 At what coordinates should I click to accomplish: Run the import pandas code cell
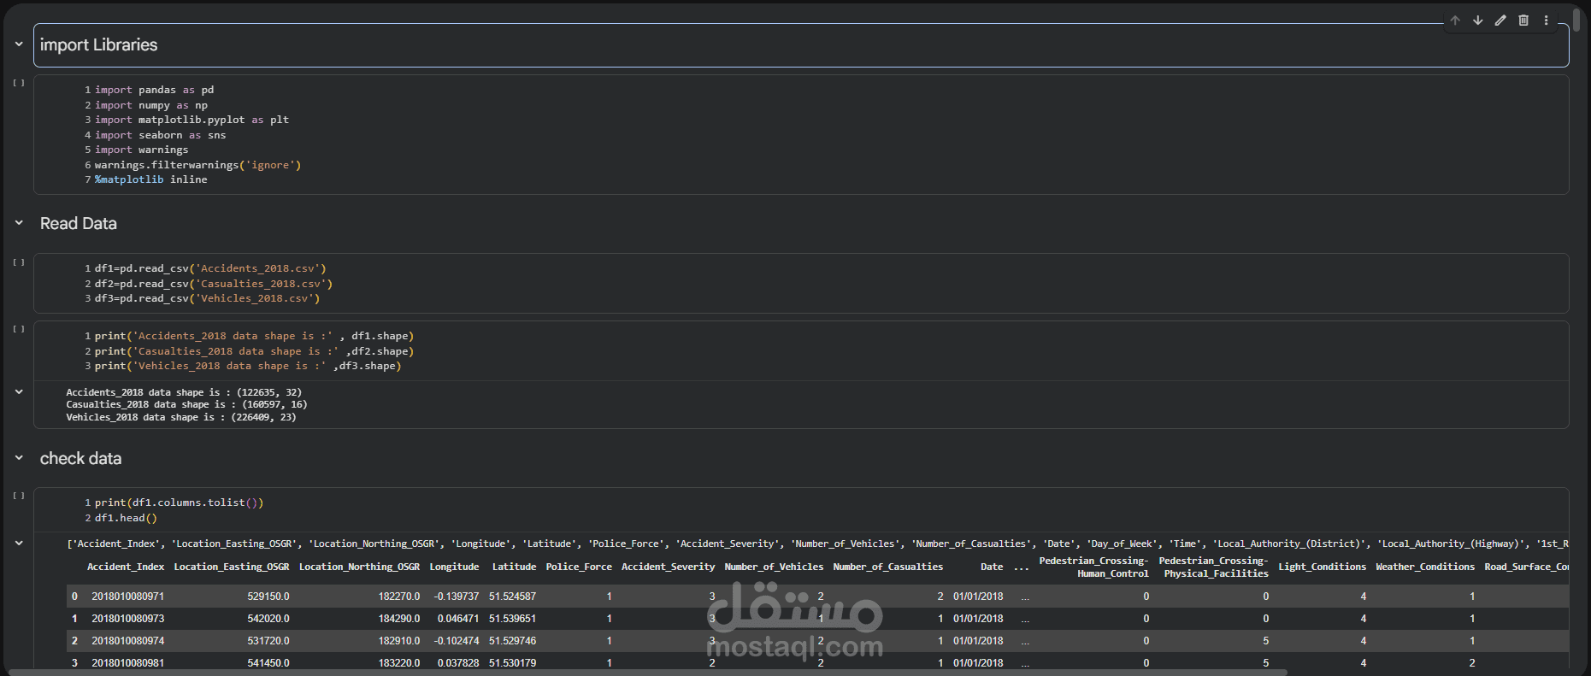click(19, 84)
